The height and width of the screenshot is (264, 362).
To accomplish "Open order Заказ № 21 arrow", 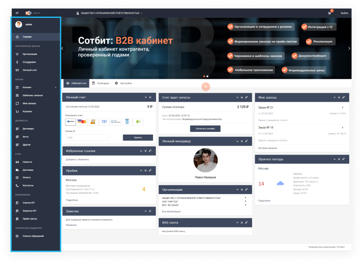I will [342, 108].
